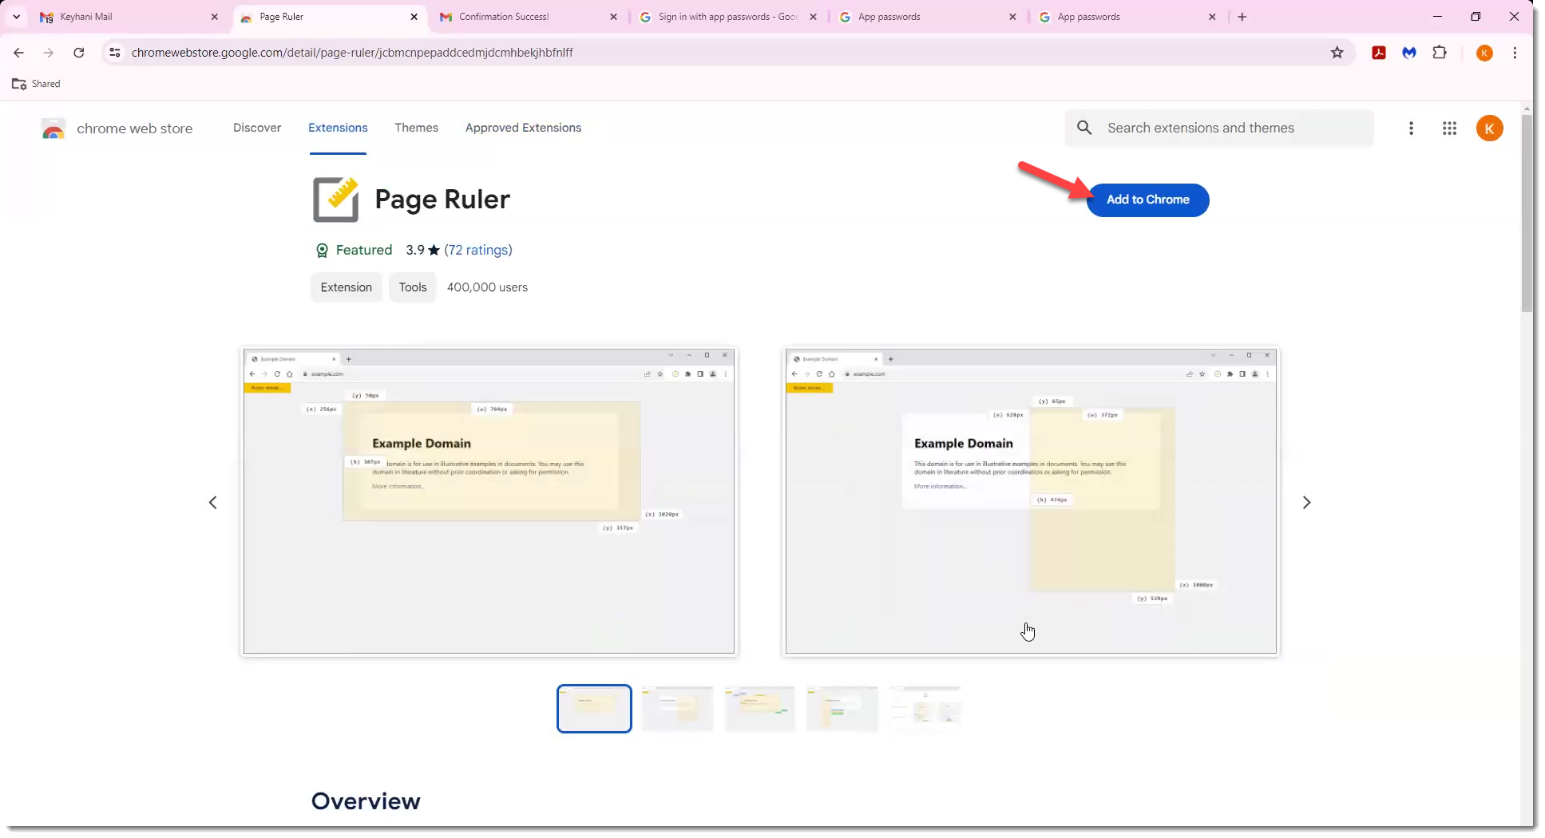Image resolution: width=1545 pixels, height=838 pixels.
Task: Open Approved Extensions section
Action: click(523, 128)
